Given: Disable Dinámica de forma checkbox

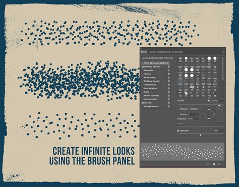Looking at the screenshot, I should point(143,67).
